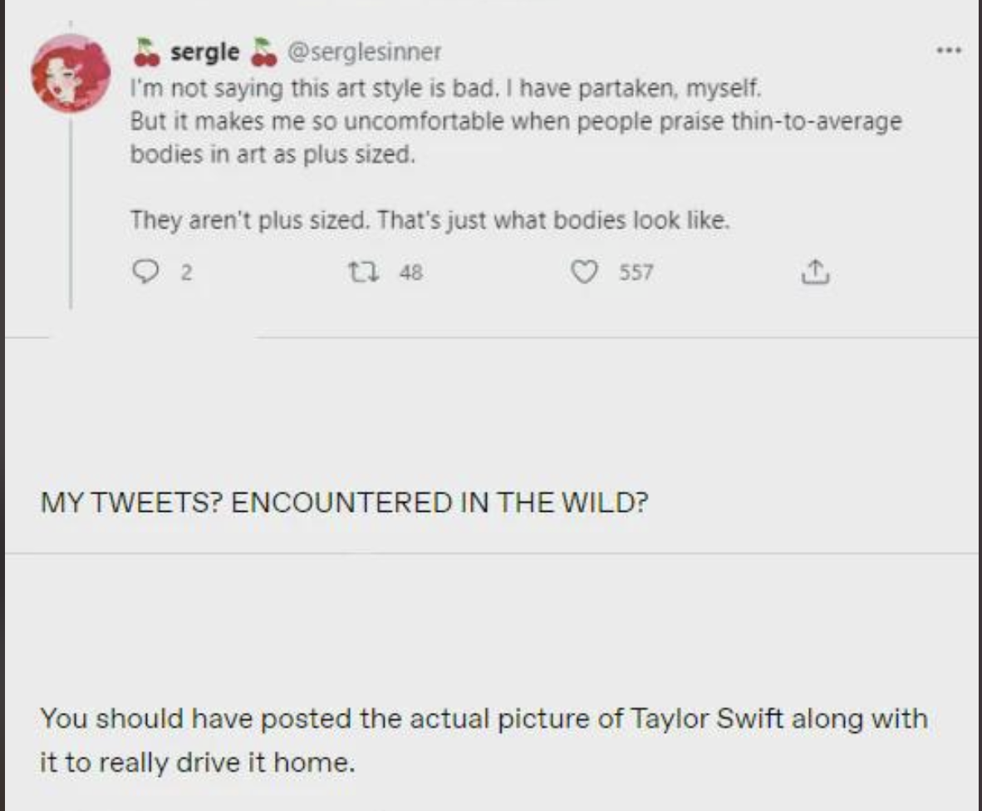The image size is (982, 811).
Task: Click sergle's red-haired profile avatar
Action: pos(70,73)
